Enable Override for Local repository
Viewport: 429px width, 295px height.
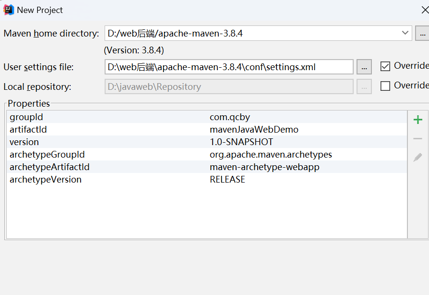pyautogui.click(x=385, y=86)
